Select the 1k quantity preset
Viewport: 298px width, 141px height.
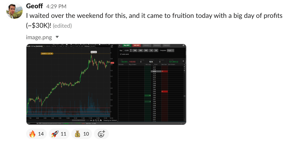(152, 50)
